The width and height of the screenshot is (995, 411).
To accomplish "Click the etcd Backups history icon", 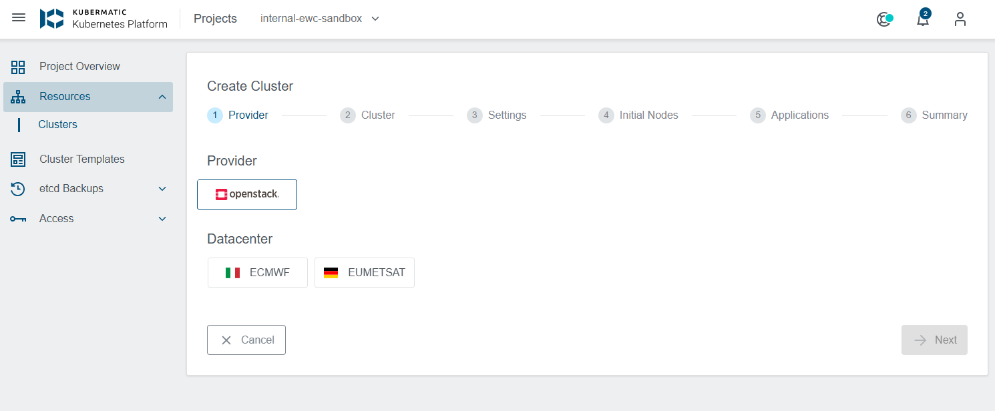I will pyautogui.click(x=18, y=189).
